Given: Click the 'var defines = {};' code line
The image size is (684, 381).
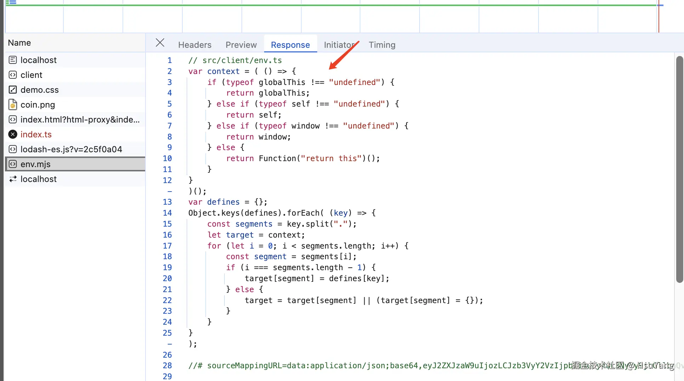Looking at the screenshot, I should (x=228, y=202).
